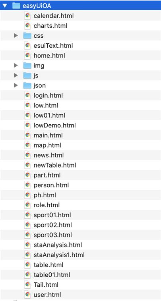Select the staAnalysis1.html file
Viewport: 161px width, 301px height.
pyautogui.click(x=80, y=255)
